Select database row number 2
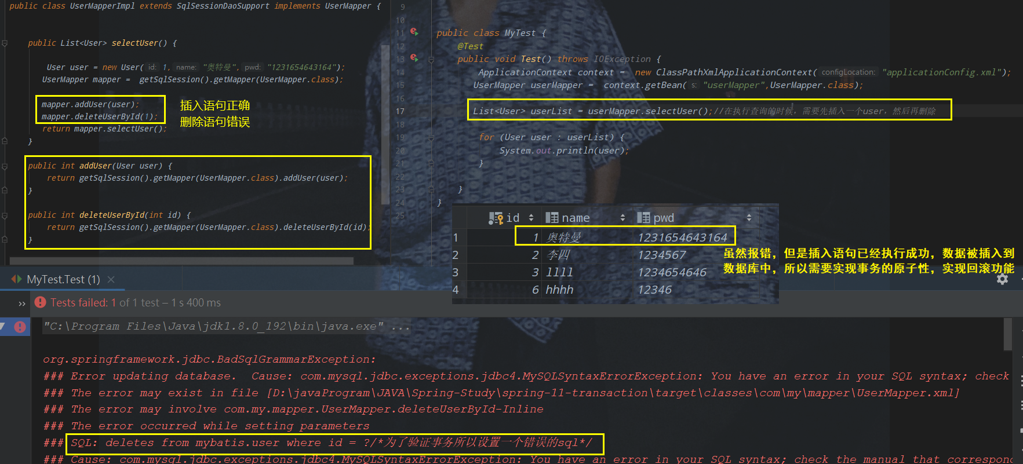Image resolution: width=1023 pixels, height=464 pixels. coord(456,255)
